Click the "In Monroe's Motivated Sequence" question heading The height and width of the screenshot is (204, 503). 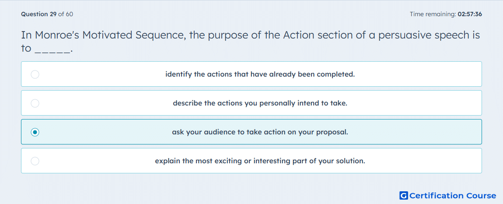(x=251, y=42)
